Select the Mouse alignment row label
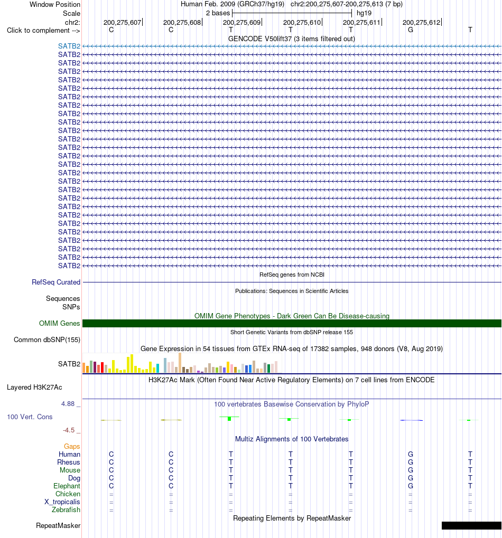The height and width of the screenshot is (538, 502). tap(70, 470)
